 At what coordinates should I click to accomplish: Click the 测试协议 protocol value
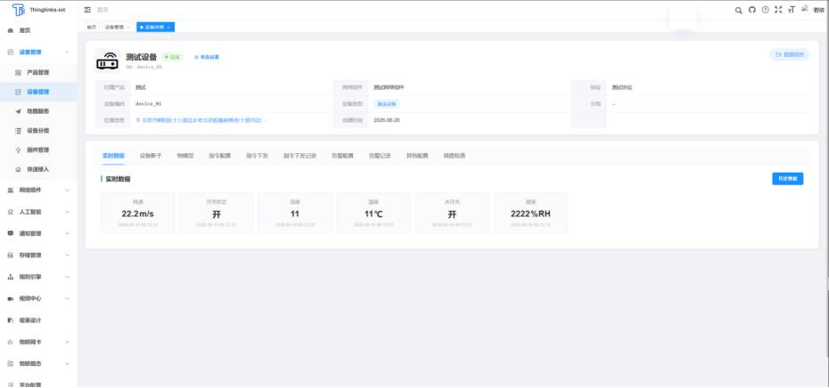(x=622, y=87)
